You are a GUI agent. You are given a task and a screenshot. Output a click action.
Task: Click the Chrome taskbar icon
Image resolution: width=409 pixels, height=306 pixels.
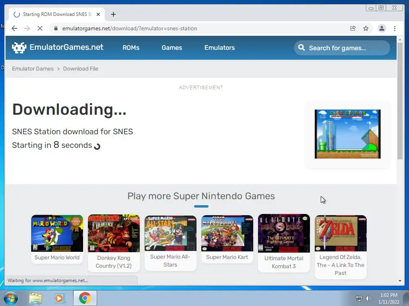85,298
